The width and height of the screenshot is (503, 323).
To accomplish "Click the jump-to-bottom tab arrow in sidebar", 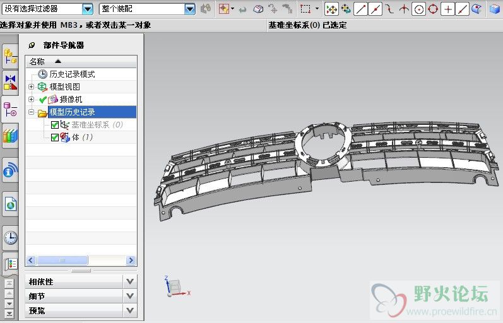I will tap(9, 314).
